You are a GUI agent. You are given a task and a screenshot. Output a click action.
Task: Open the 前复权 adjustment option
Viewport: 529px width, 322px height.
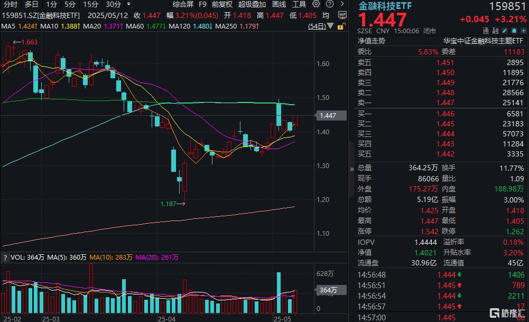click(x=222, y=4)
